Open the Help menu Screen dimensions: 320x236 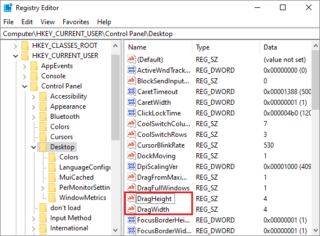[104, 22]
